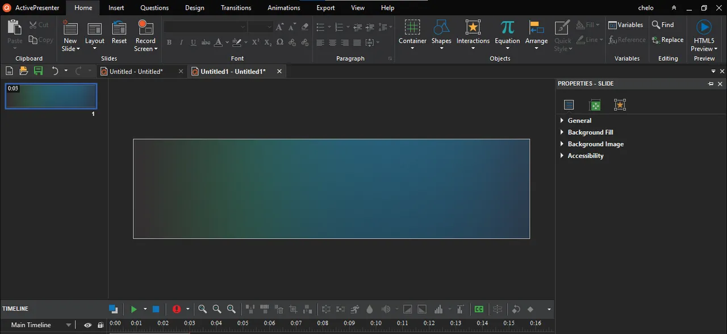Open the Export ribbon tab
Viewport: 727px width, 334px height.
(325, 8)
